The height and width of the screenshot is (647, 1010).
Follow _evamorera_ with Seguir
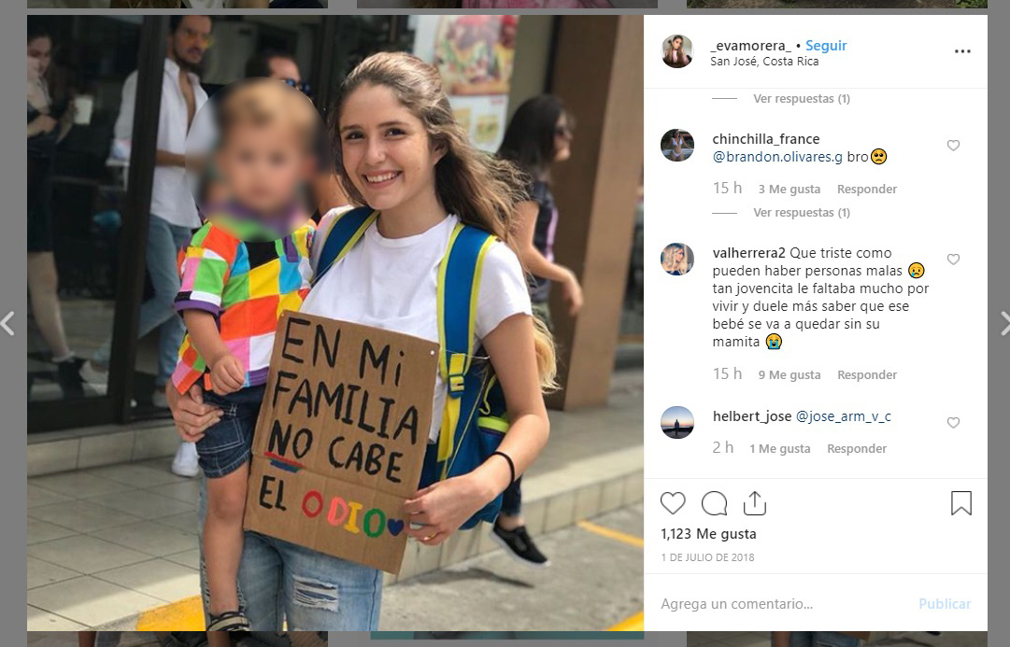(826, 46)
